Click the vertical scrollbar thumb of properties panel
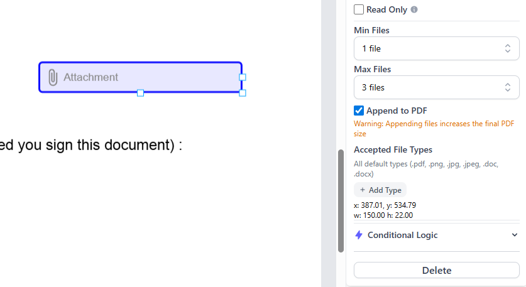This screenshot has width=526, height=287. (x=341, y=201)
